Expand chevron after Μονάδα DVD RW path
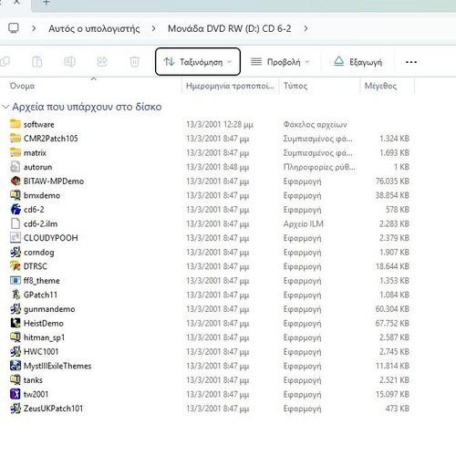 tap(306, 28)
